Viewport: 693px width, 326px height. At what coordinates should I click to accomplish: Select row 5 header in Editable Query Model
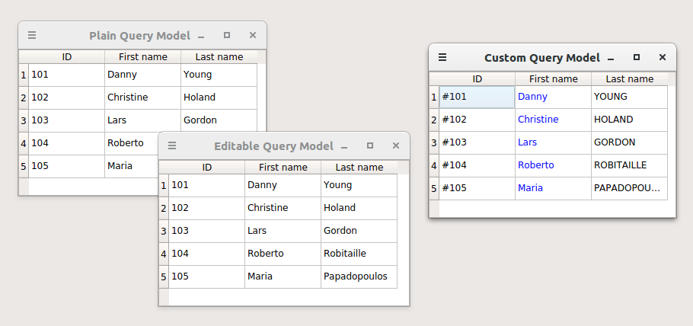163,276
